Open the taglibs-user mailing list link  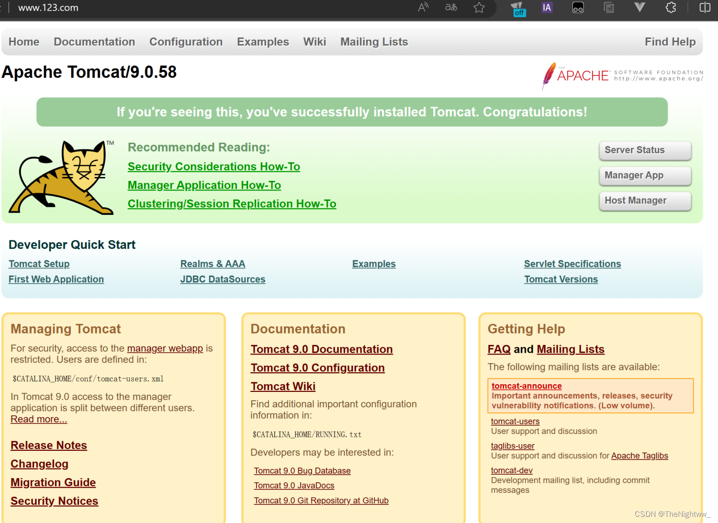[513, 446]
